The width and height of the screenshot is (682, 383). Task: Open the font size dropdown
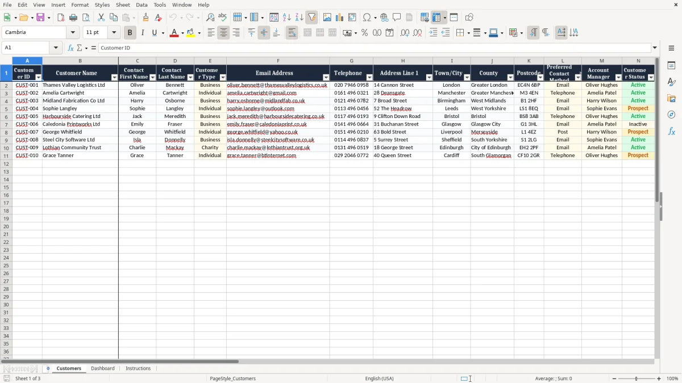point(114,33)
